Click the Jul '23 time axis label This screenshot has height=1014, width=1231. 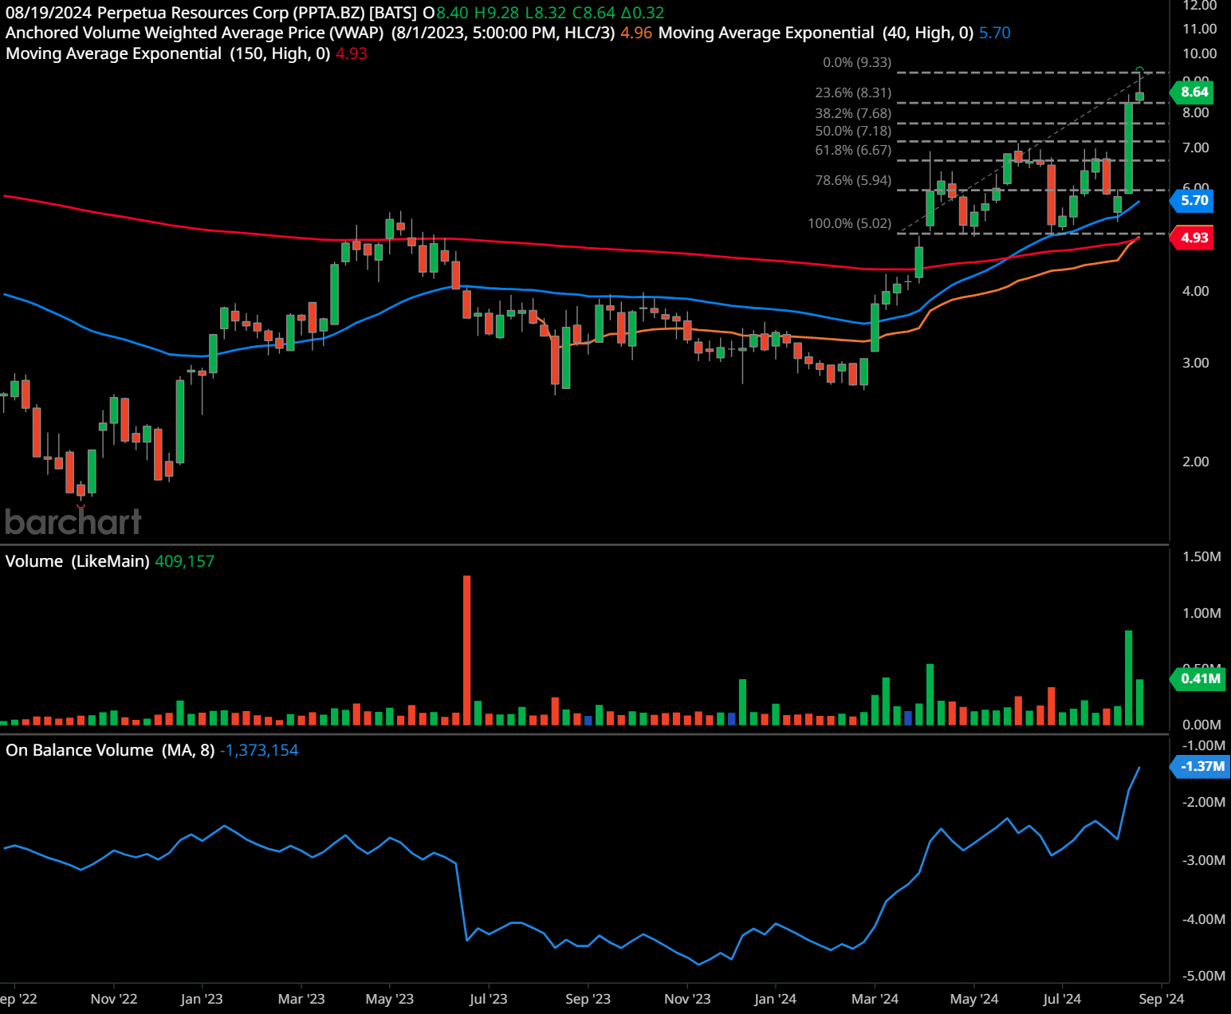pyautogui.click(x=488, y=999)
